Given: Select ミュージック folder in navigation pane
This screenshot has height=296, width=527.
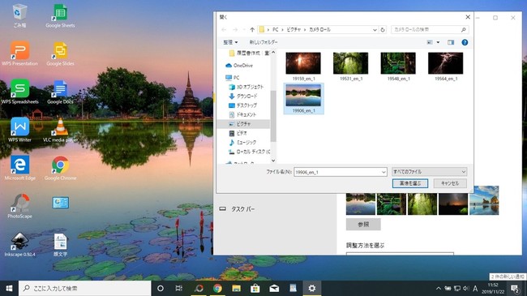Looking at the screenshot, I should 242,143.
